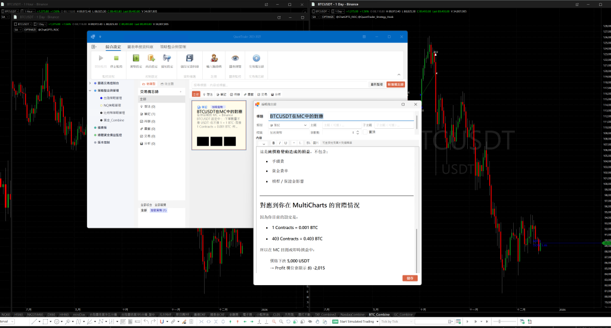Toggle underline formatting in memo editor
This screenshot has height=328, width=611.
coord(285,143)
